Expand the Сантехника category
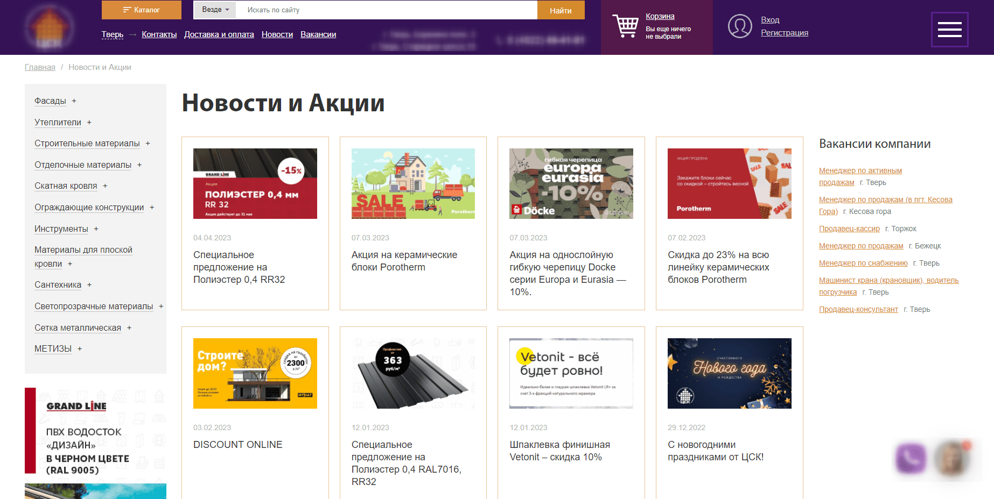This screenshot has height=499, width=994. pyautogui.click(x=89, y=285)
